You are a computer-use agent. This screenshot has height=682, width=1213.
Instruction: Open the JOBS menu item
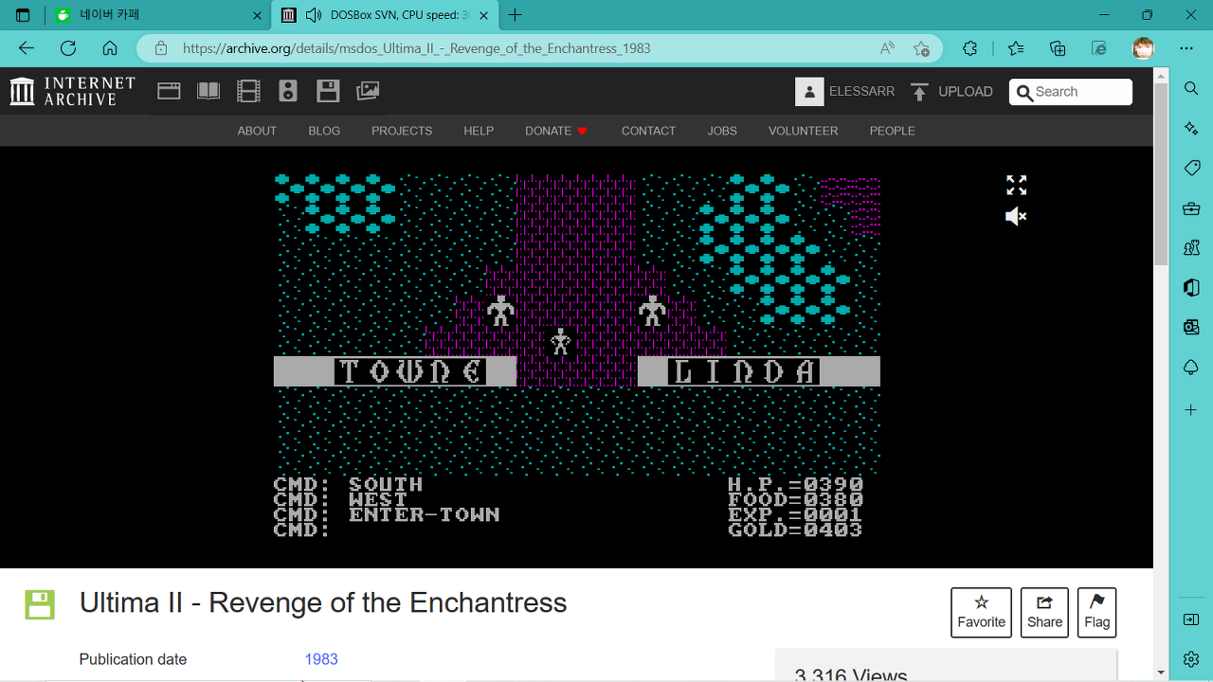point(722,131)
